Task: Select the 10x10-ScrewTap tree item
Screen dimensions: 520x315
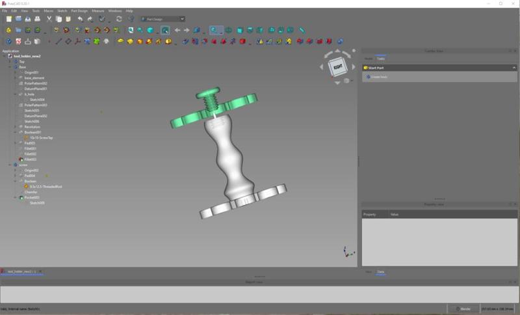Action: 41,138
